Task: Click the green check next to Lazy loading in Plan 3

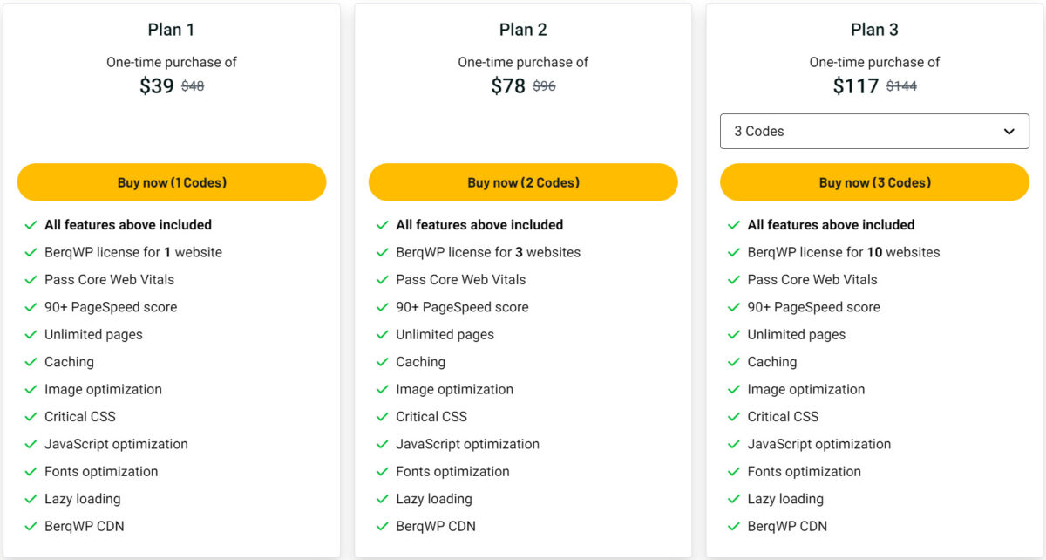Action: [x=733, y=498]
